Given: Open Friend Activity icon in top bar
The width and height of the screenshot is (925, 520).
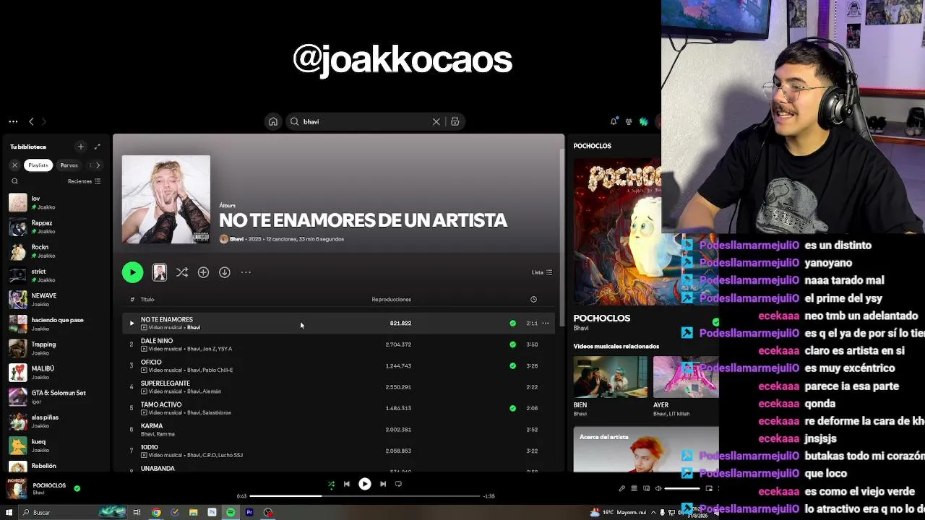Looking at the screenshot, I should 629,121.
